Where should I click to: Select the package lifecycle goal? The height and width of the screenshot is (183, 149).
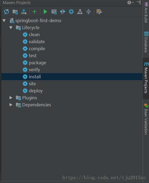click(x=38, y=63)
